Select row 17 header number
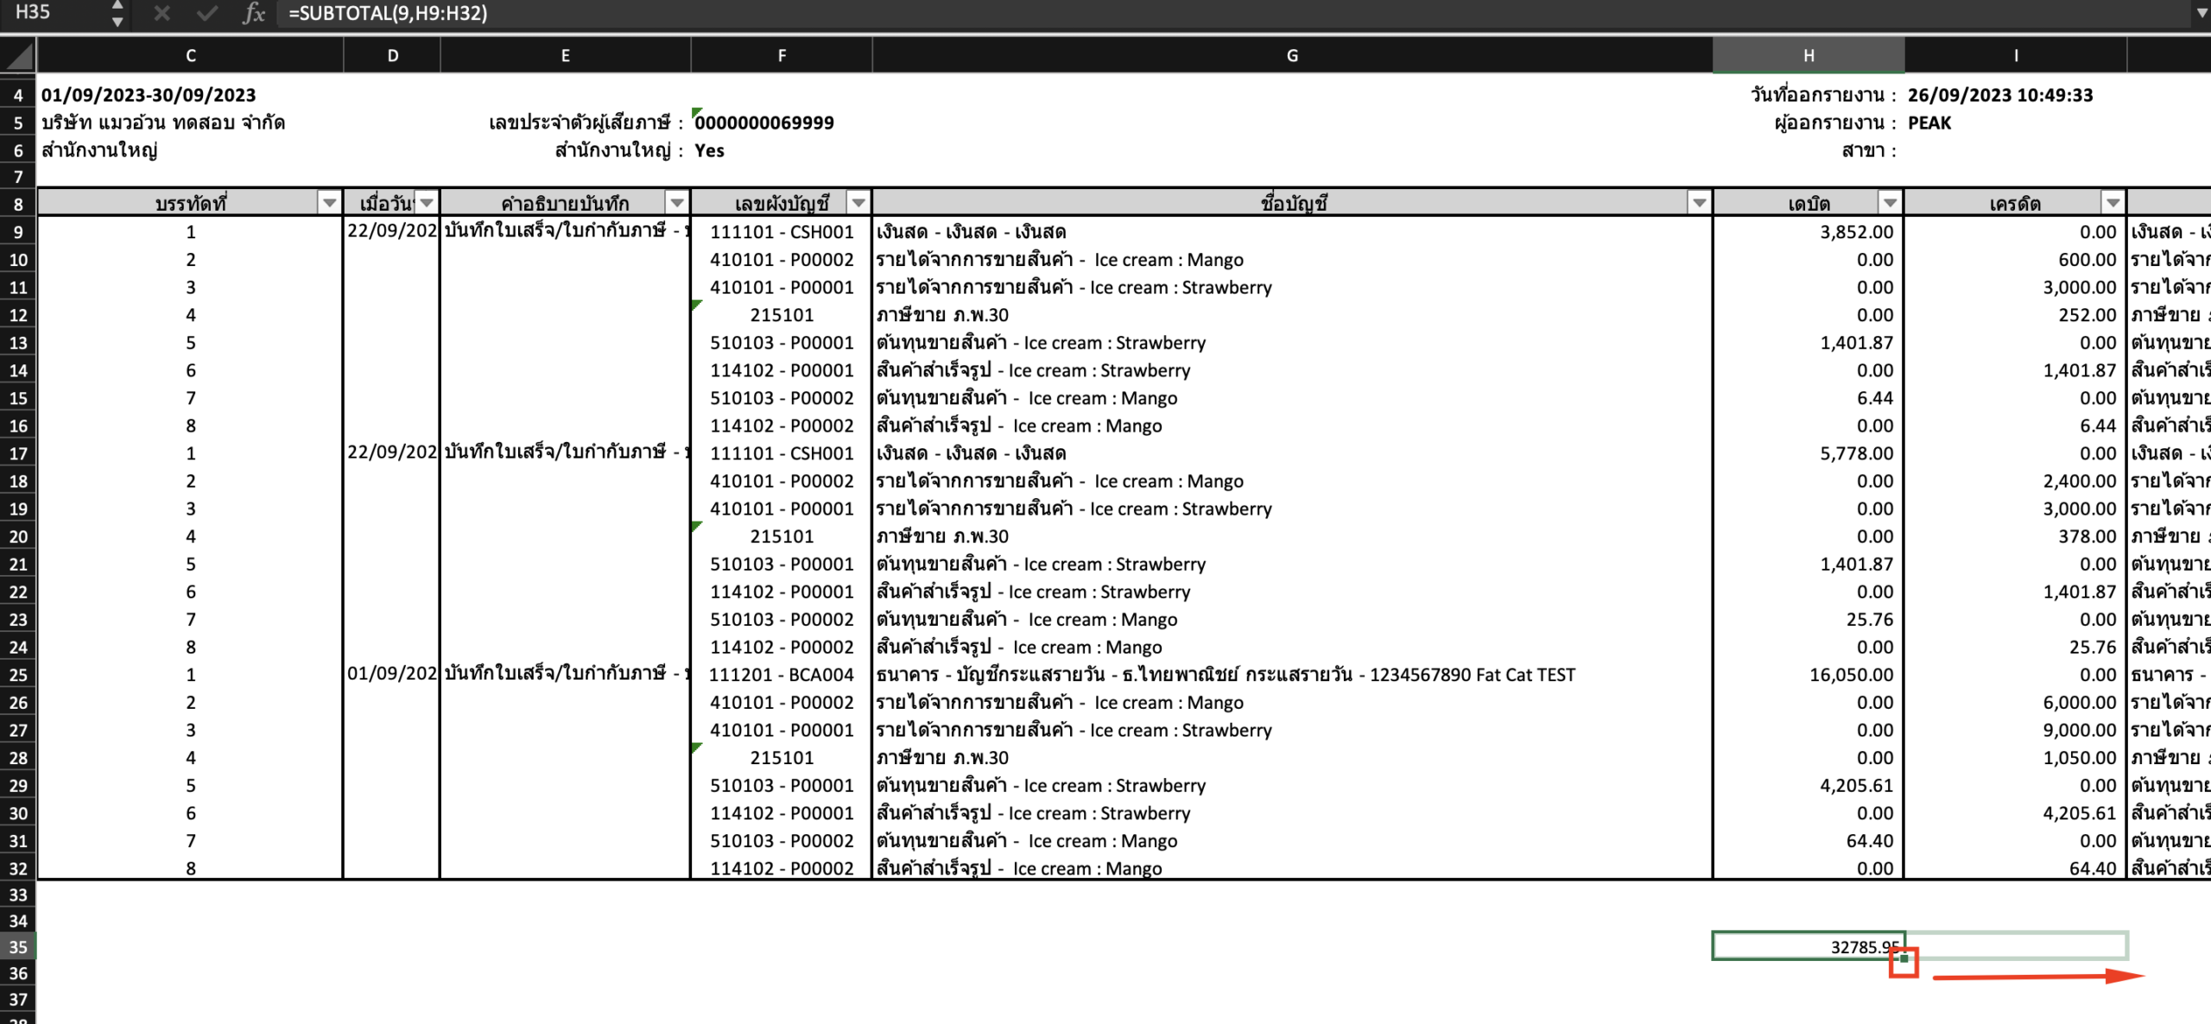This screenshot has width=2211, height=1024. [18, 453]
